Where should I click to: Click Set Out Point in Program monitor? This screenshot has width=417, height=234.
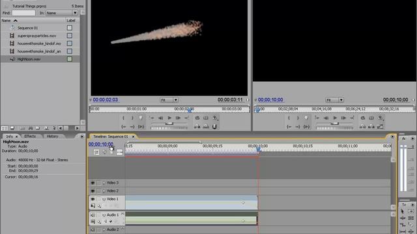pyautogui.click(x=298, y=118)
